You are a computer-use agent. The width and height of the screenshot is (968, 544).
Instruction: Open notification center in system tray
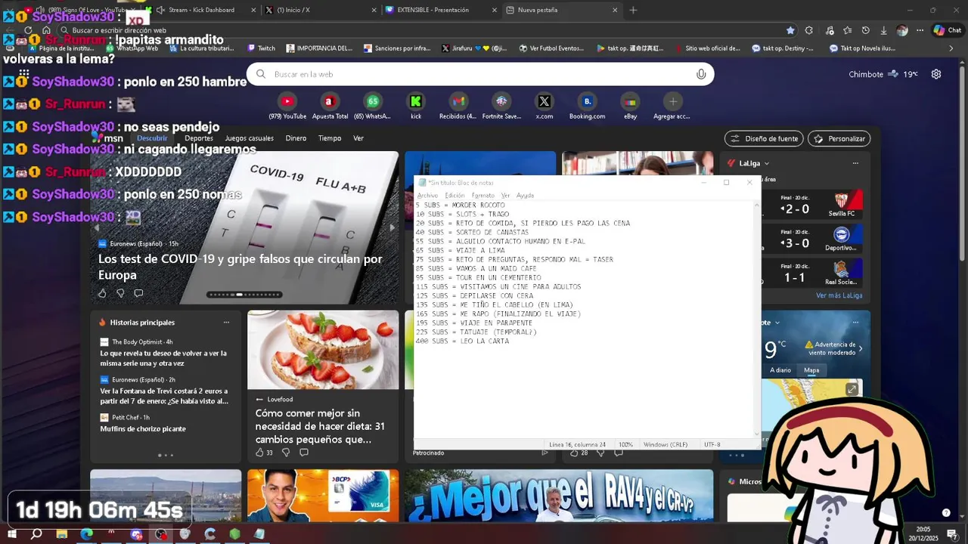pyautogui.click(x=953, y=534)
